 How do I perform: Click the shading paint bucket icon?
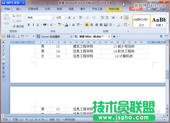pos(119,24)
